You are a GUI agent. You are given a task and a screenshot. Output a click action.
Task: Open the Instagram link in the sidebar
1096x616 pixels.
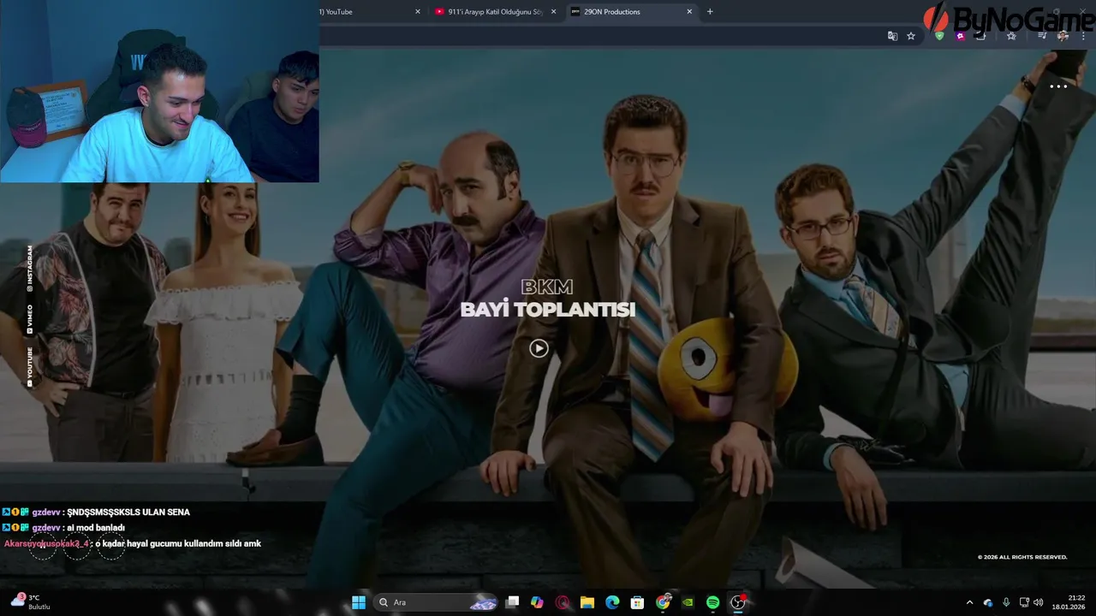tap(30, 269)
